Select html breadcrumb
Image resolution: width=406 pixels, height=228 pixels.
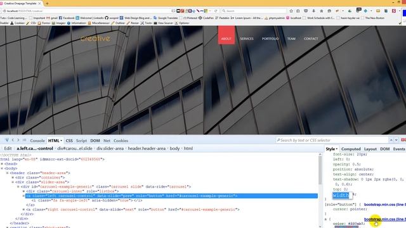pyautogui.click(x=188, y=148)
